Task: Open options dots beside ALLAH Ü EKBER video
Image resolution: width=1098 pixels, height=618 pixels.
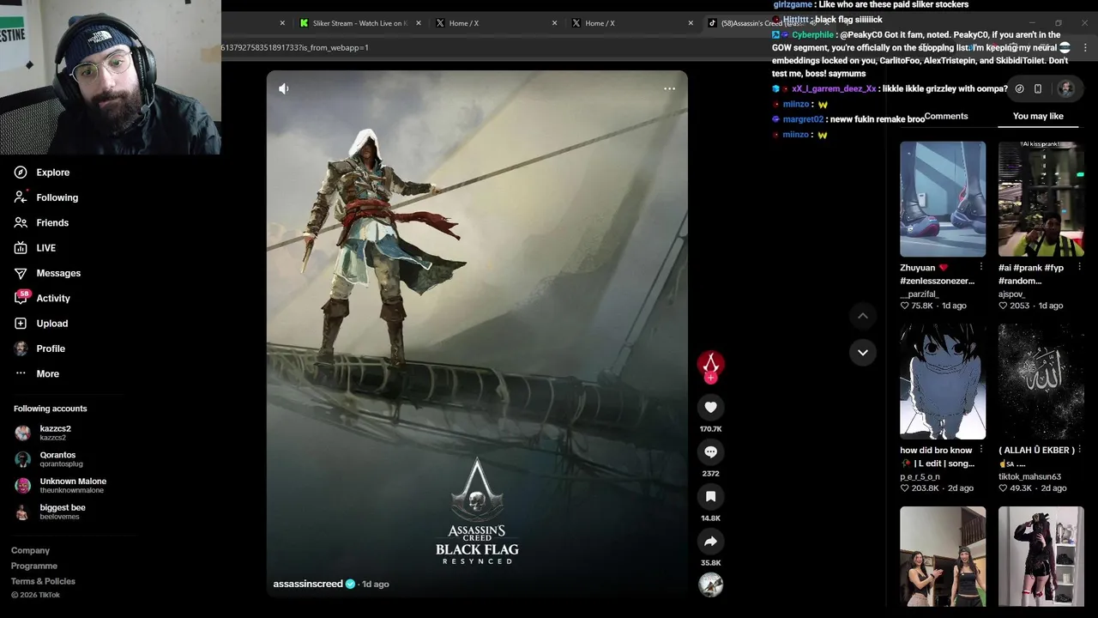Action: tap(1079, 450)
